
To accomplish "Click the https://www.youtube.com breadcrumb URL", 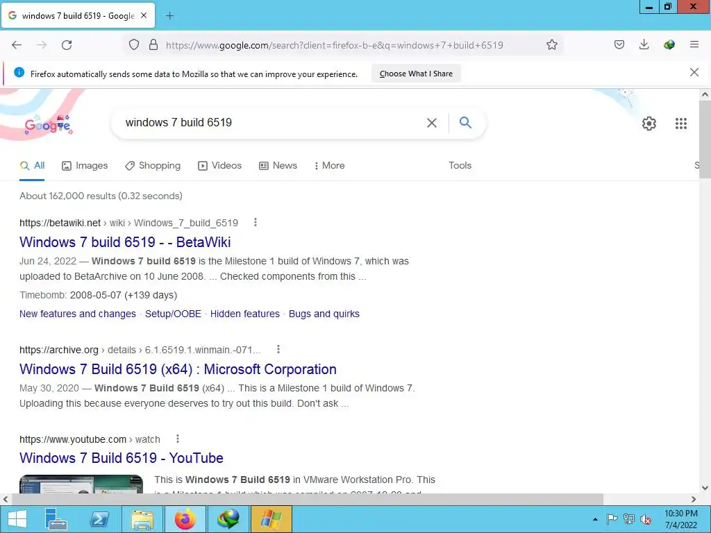I will [x=73, y=439].
